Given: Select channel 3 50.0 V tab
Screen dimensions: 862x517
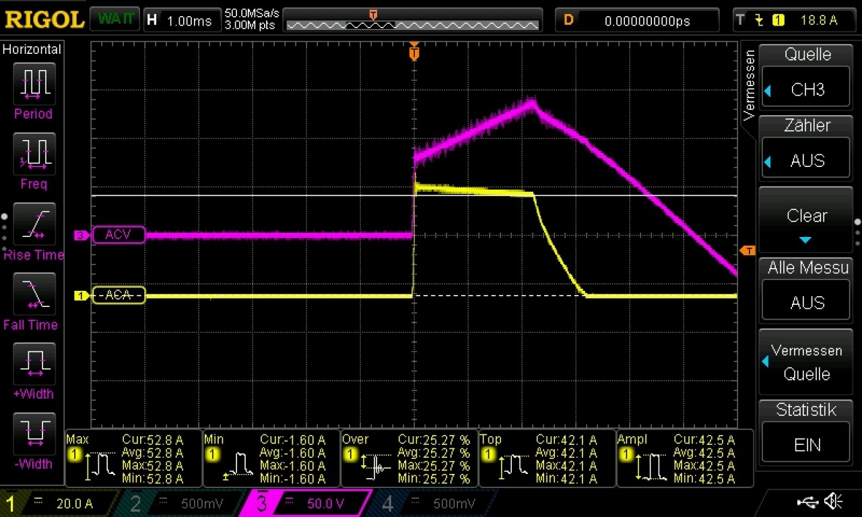Looking at the screenshot, I should tap(306, 503).
